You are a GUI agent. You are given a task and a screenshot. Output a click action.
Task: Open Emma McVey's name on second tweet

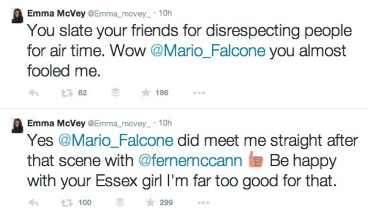tap(57, 123)
